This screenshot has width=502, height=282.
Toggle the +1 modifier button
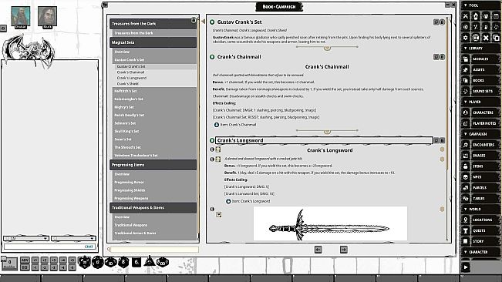[35, 260]
